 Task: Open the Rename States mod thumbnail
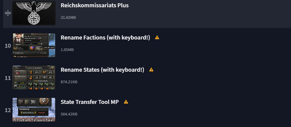(x=34, y=77)
